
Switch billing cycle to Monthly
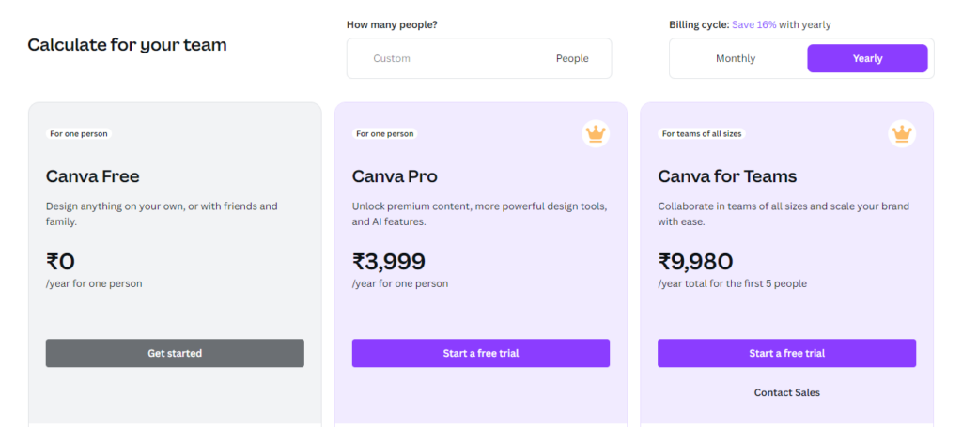[x=736, y=58]
